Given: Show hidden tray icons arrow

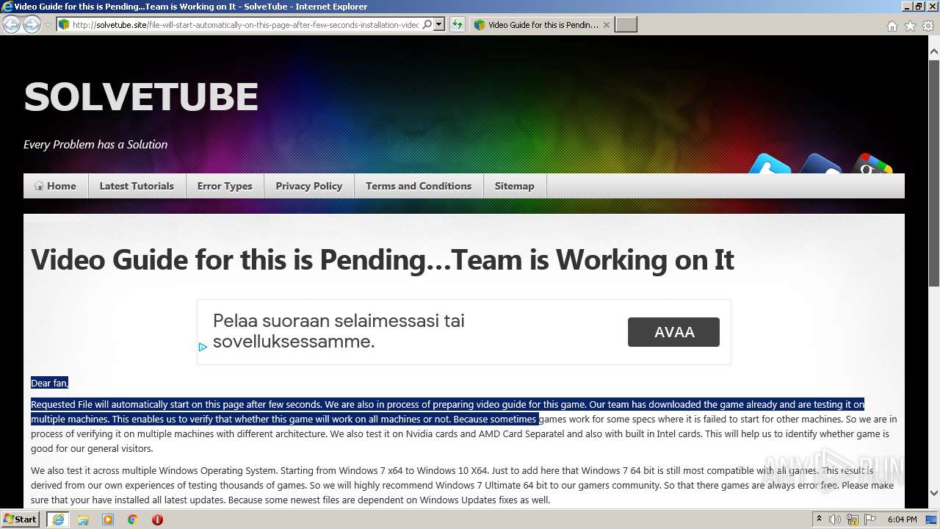Looking at the screenshot, I should tap(819, 519).
